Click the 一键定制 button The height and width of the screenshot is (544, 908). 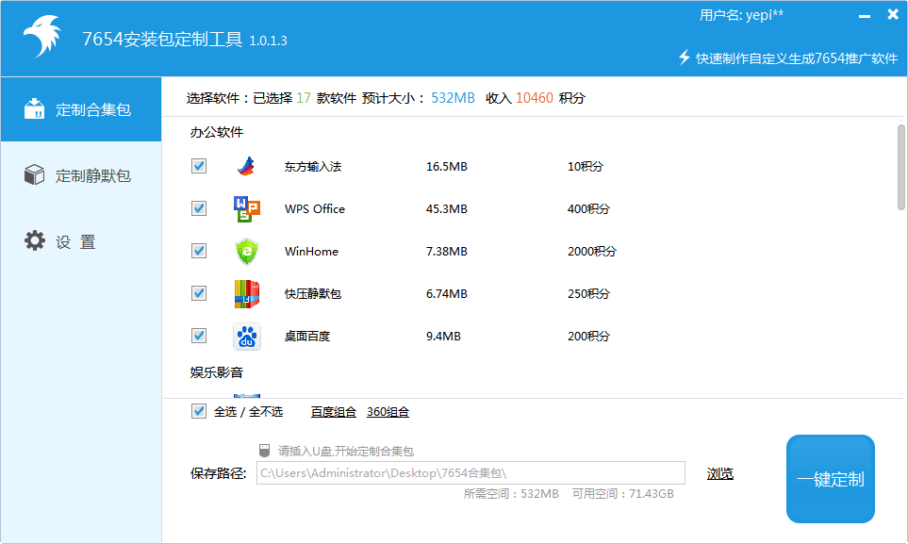831,479
